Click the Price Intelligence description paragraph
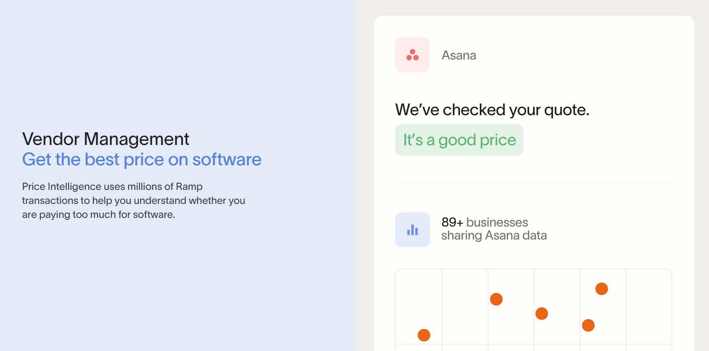 [x=134, y=201]
